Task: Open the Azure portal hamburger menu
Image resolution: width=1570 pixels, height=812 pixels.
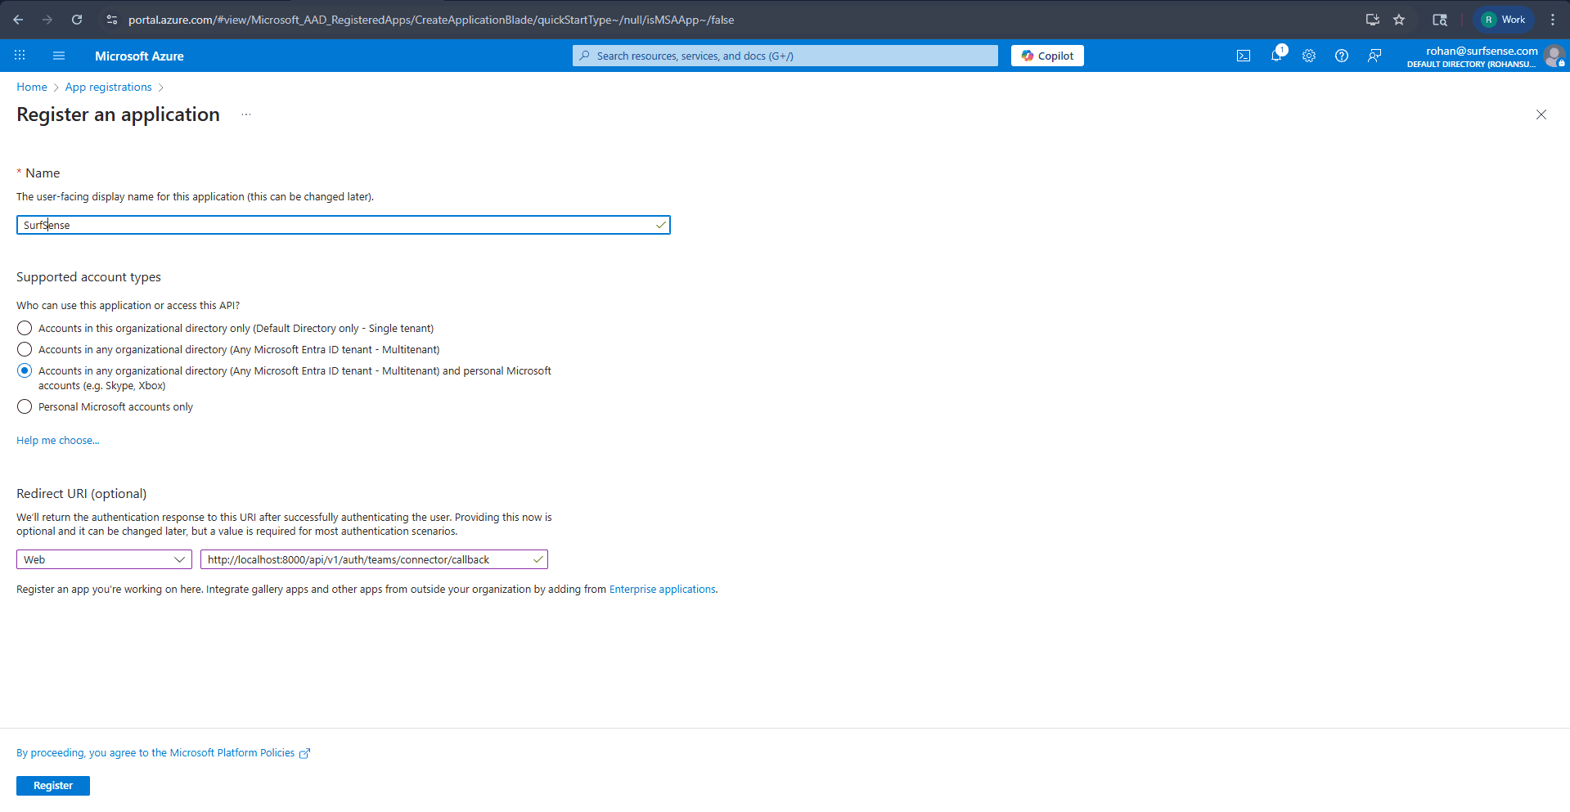Action: coord(59,56)
